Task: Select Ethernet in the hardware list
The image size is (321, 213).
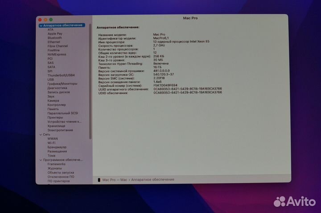Action: tap(54, 42)
